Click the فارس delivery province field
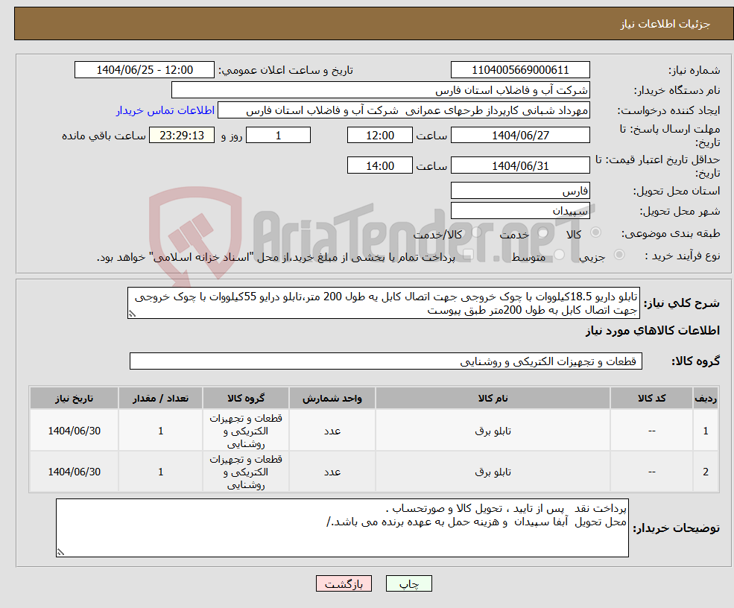Image resolution: width=734 pixels, height=608 pixels. pos(520,190)
